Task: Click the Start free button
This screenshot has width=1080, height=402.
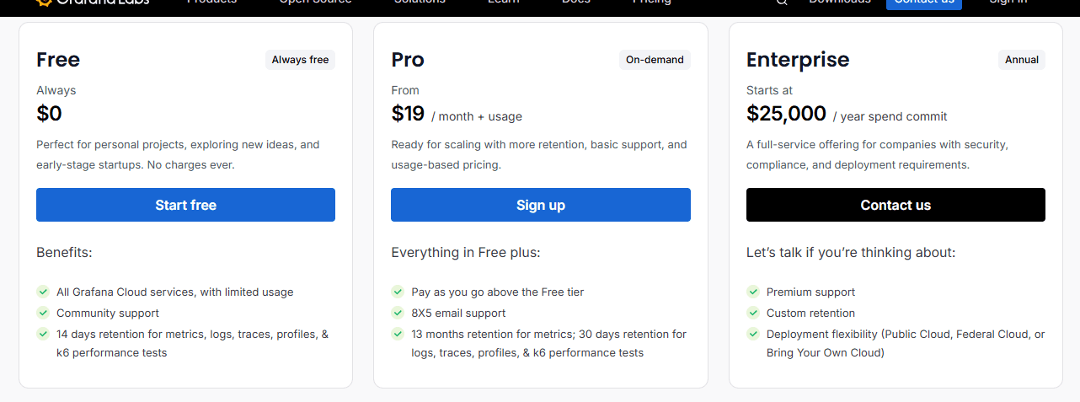Action: [185, 205]
